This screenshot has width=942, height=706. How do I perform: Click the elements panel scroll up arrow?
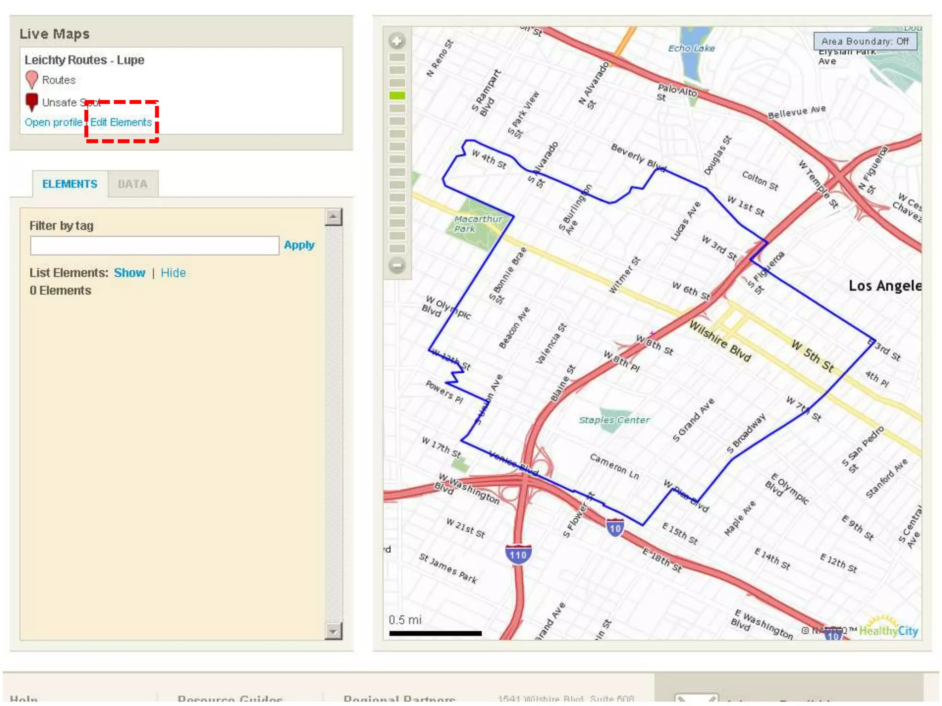[333, 217]
